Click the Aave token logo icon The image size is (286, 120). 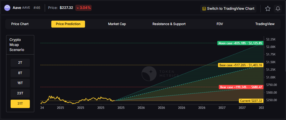click(7, 8)
